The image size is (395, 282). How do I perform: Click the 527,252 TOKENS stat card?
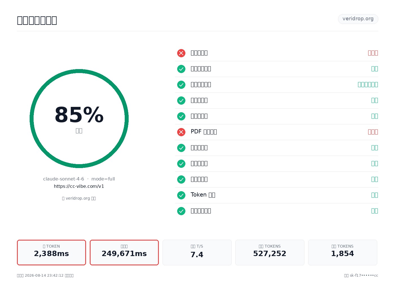point(270,252)
